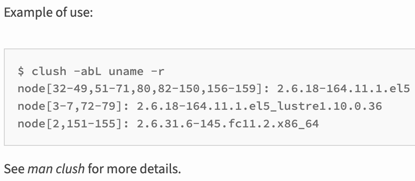415x181 pixels.
Task: Click the "Example of use:" heading text
Action: pos(48,12)
